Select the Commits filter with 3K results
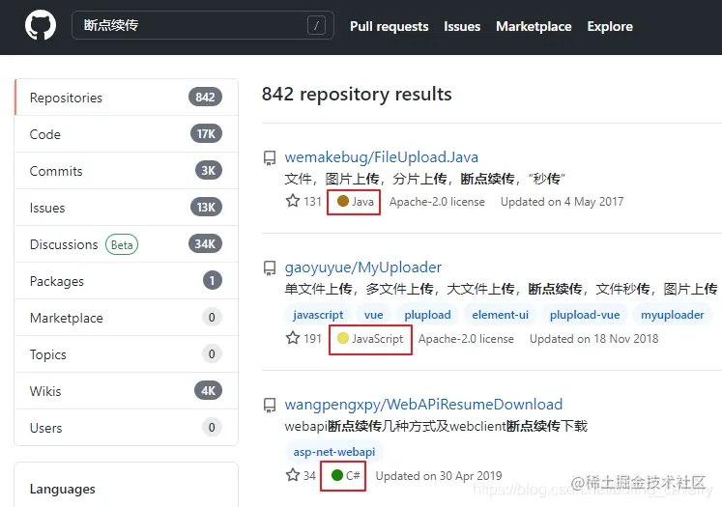 click(127, 171)
